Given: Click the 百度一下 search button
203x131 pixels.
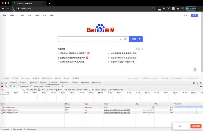Looking at the screenshot, I should click(136, 39).
